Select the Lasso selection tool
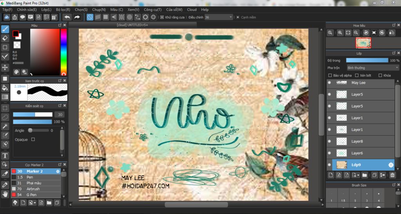The height and width of the screenshot is (214, 401). point(5,117)
